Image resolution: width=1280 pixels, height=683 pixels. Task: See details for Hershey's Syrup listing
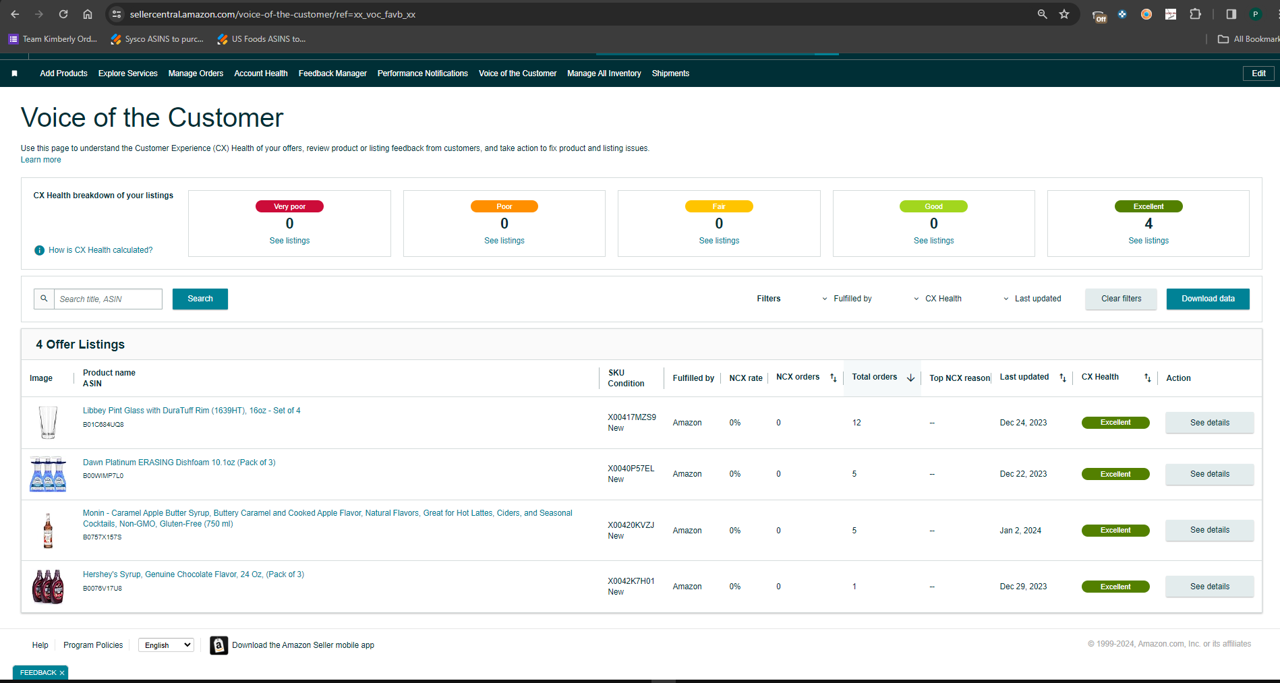[1210, 587]
